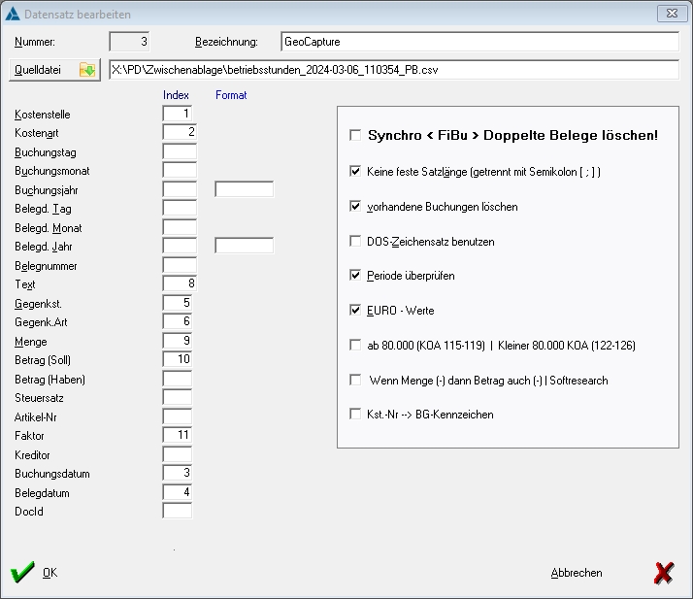
Task: Uncheck Keine feste Satzlänge option
Action: [x=355, y=171]
